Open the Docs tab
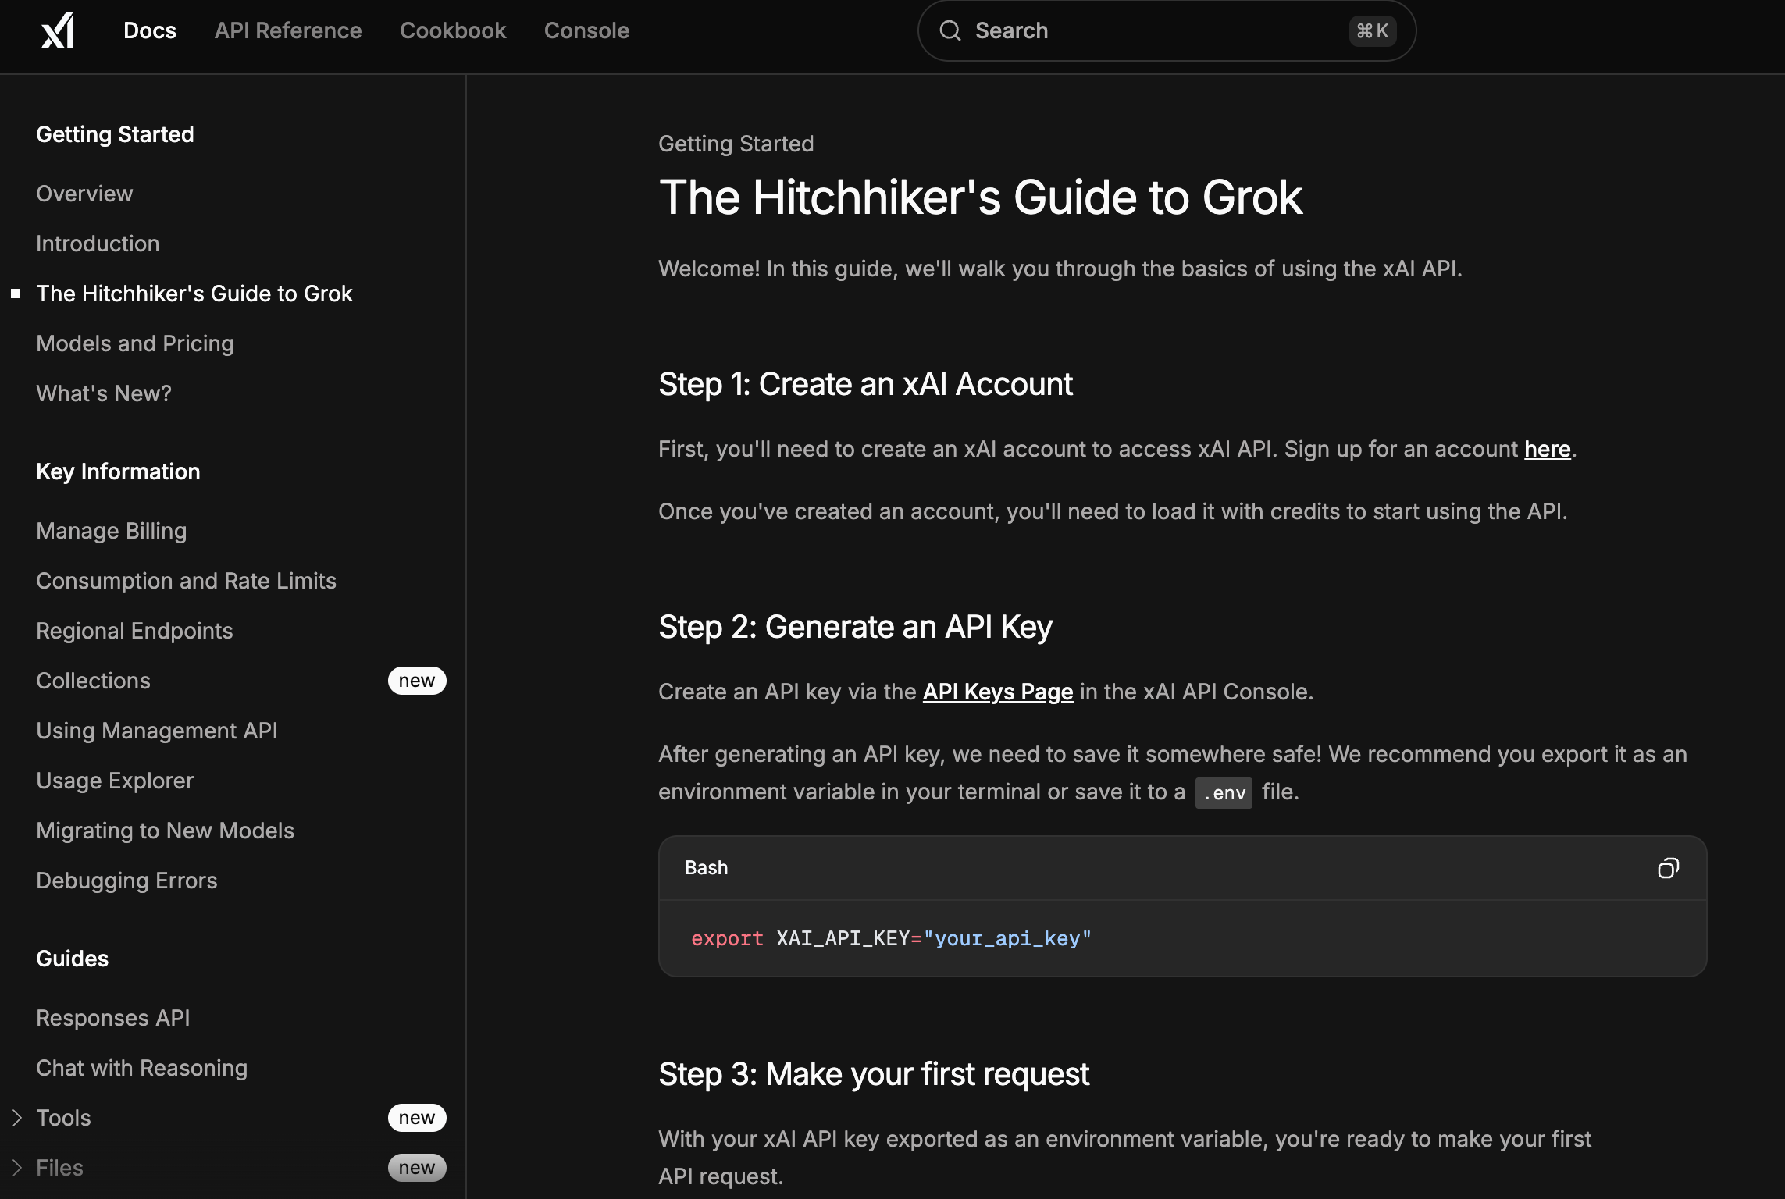 click(x=150, y=30)
